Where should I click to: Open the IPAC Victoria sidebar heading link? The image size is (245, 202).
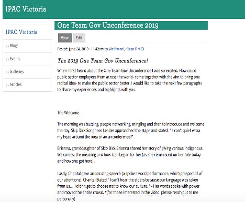tap(21, 32)
